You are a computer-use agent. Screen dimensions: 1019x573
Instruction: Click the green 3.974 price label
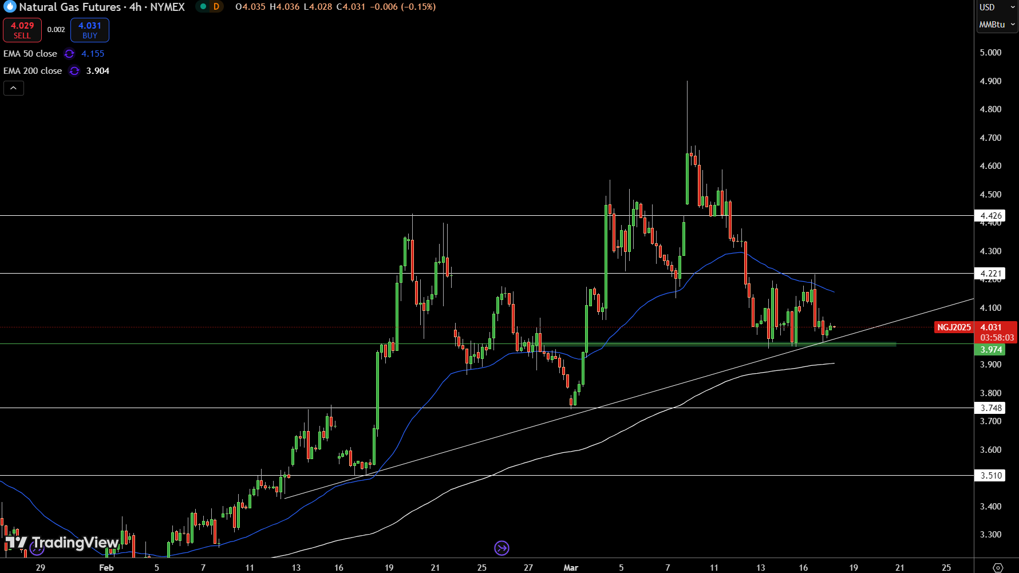(990, 350)
